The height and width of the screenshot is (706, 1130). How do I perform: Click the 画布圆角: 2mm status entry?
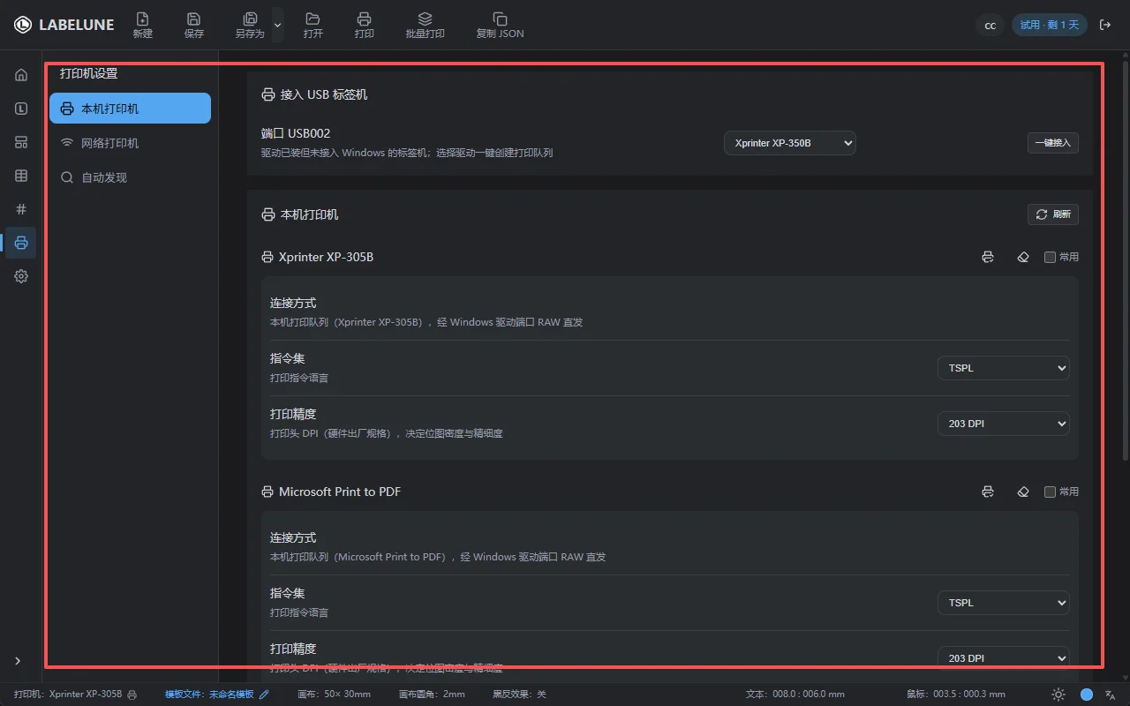pyautogui.click(x=432, y=695)
